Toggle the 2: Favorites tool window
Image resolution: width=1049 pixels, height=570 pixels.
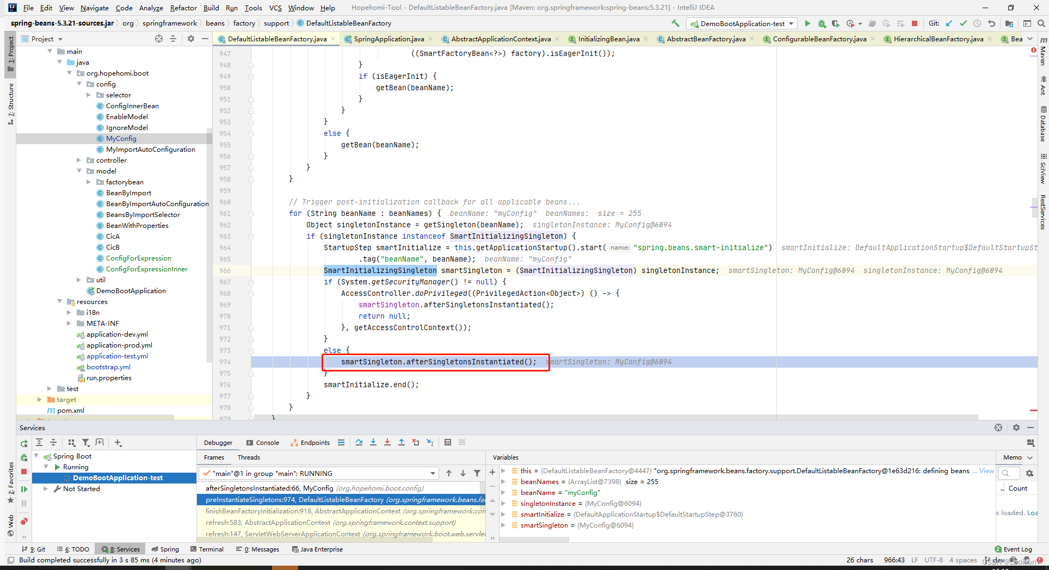coord(10,482)
